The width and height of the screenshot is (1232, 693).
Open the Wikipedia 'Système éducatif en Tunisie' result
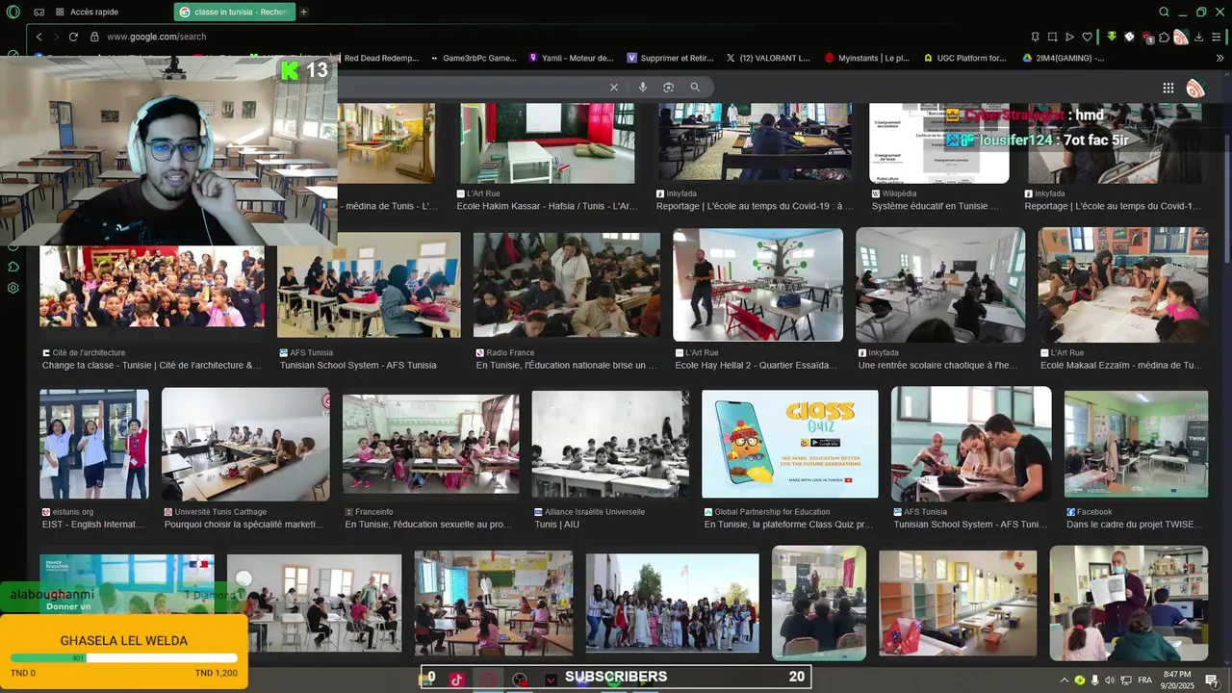tap(934, 206)
